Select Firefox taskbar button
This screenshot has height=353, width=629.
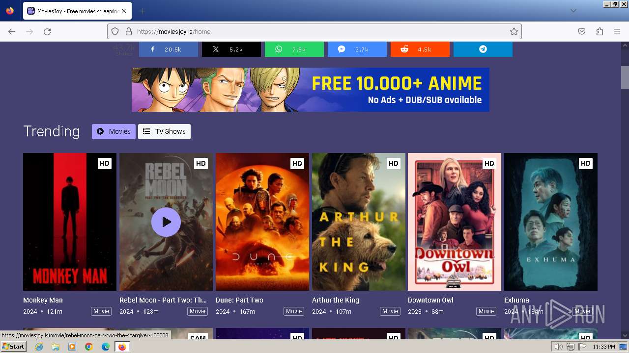click(x=122, y=347)
